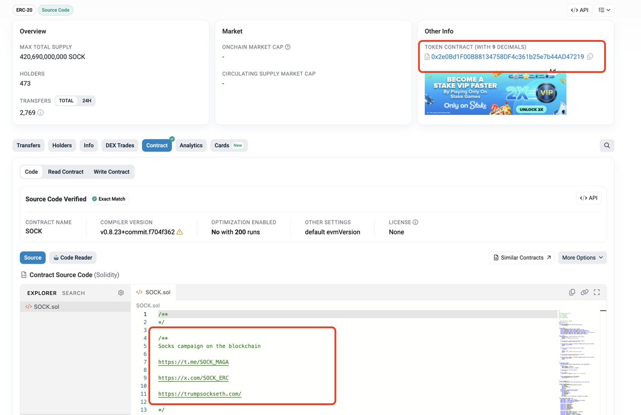Viewport: 641px width, 415px height.
Task: Open Code Reader
Action: pos(73,257)
